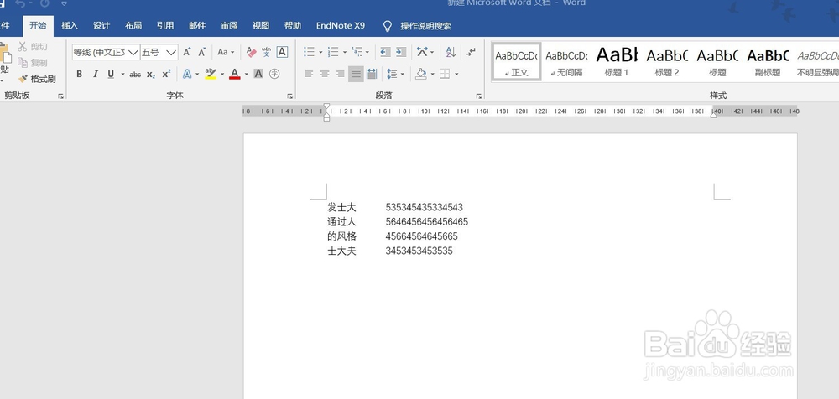839x399 pixels.
Task: Click the borders grid icon
Action: [x=445, y=74]
